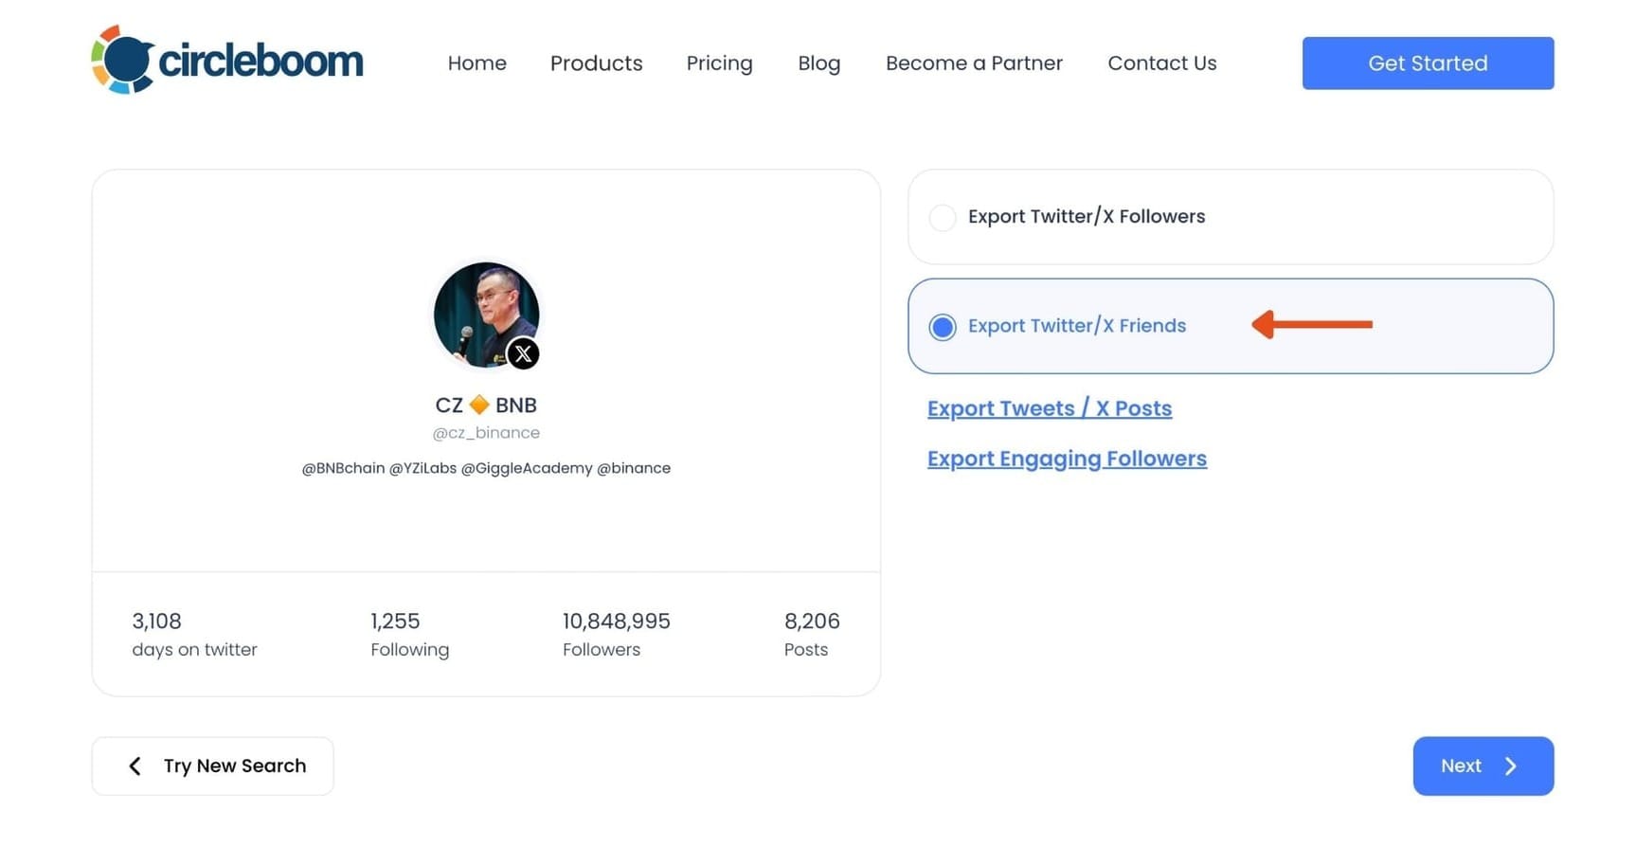Image resolution: width=1636 pixels, height=865 pixels.
Task: Click the right chevron in Next button
Action: (1511, 766)
